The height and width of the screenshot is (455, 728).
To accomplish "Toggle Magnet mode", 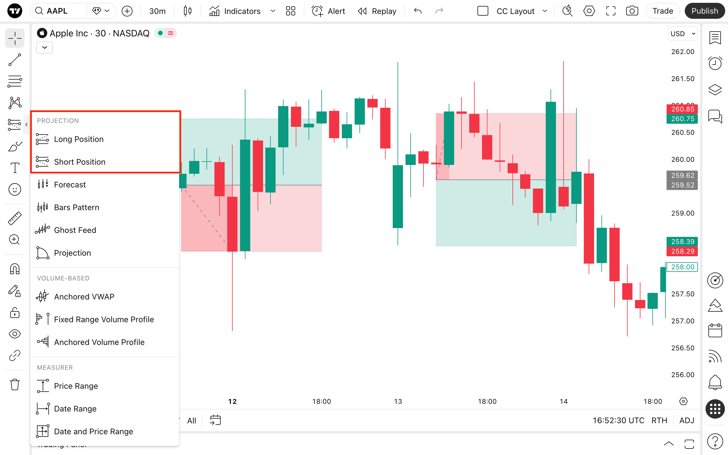I will [x=15, y=269].
